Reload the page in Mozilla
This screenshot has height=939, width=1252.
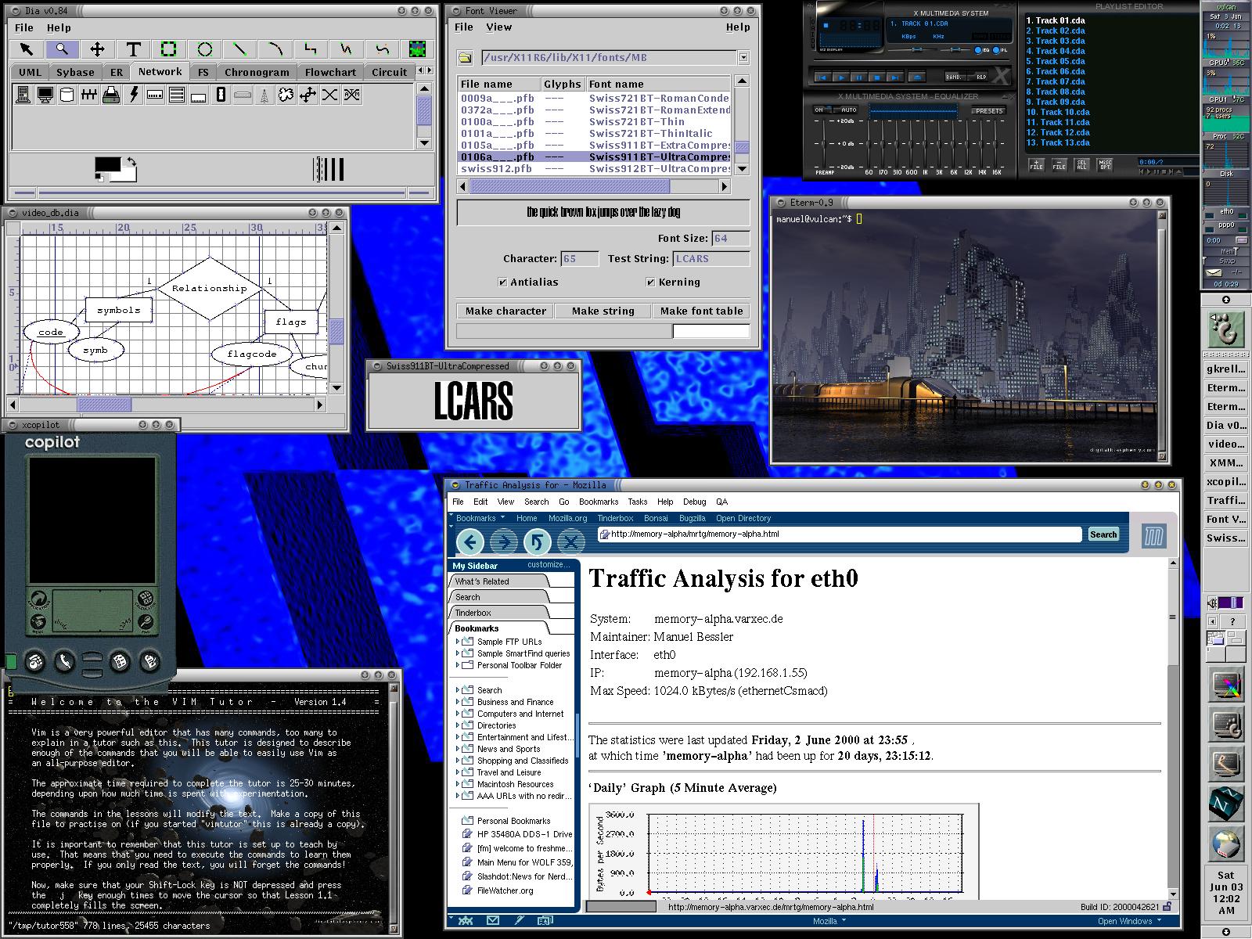click(537, 541)
